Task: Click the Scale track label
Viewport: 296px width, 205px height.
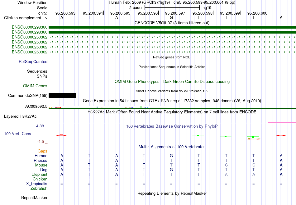Action: [42, 8]
